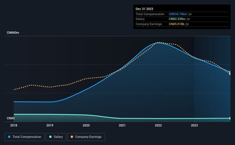This screenshot has height=145, width=235.
Task: Click the 2018 x-axis label
Action: pos(14,125)
